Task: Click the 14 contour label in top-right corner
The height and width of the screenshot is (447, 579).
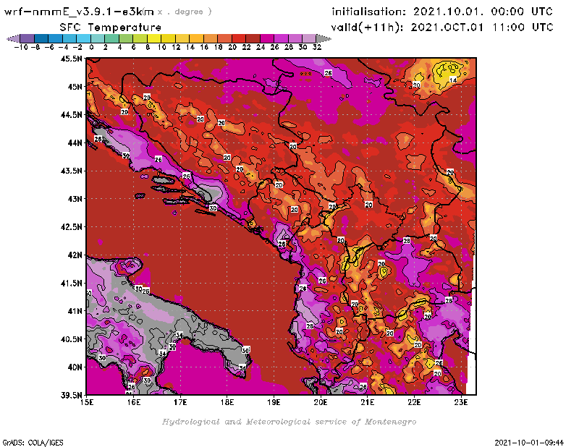Action: pyautogui.click(x=453, y=80)
